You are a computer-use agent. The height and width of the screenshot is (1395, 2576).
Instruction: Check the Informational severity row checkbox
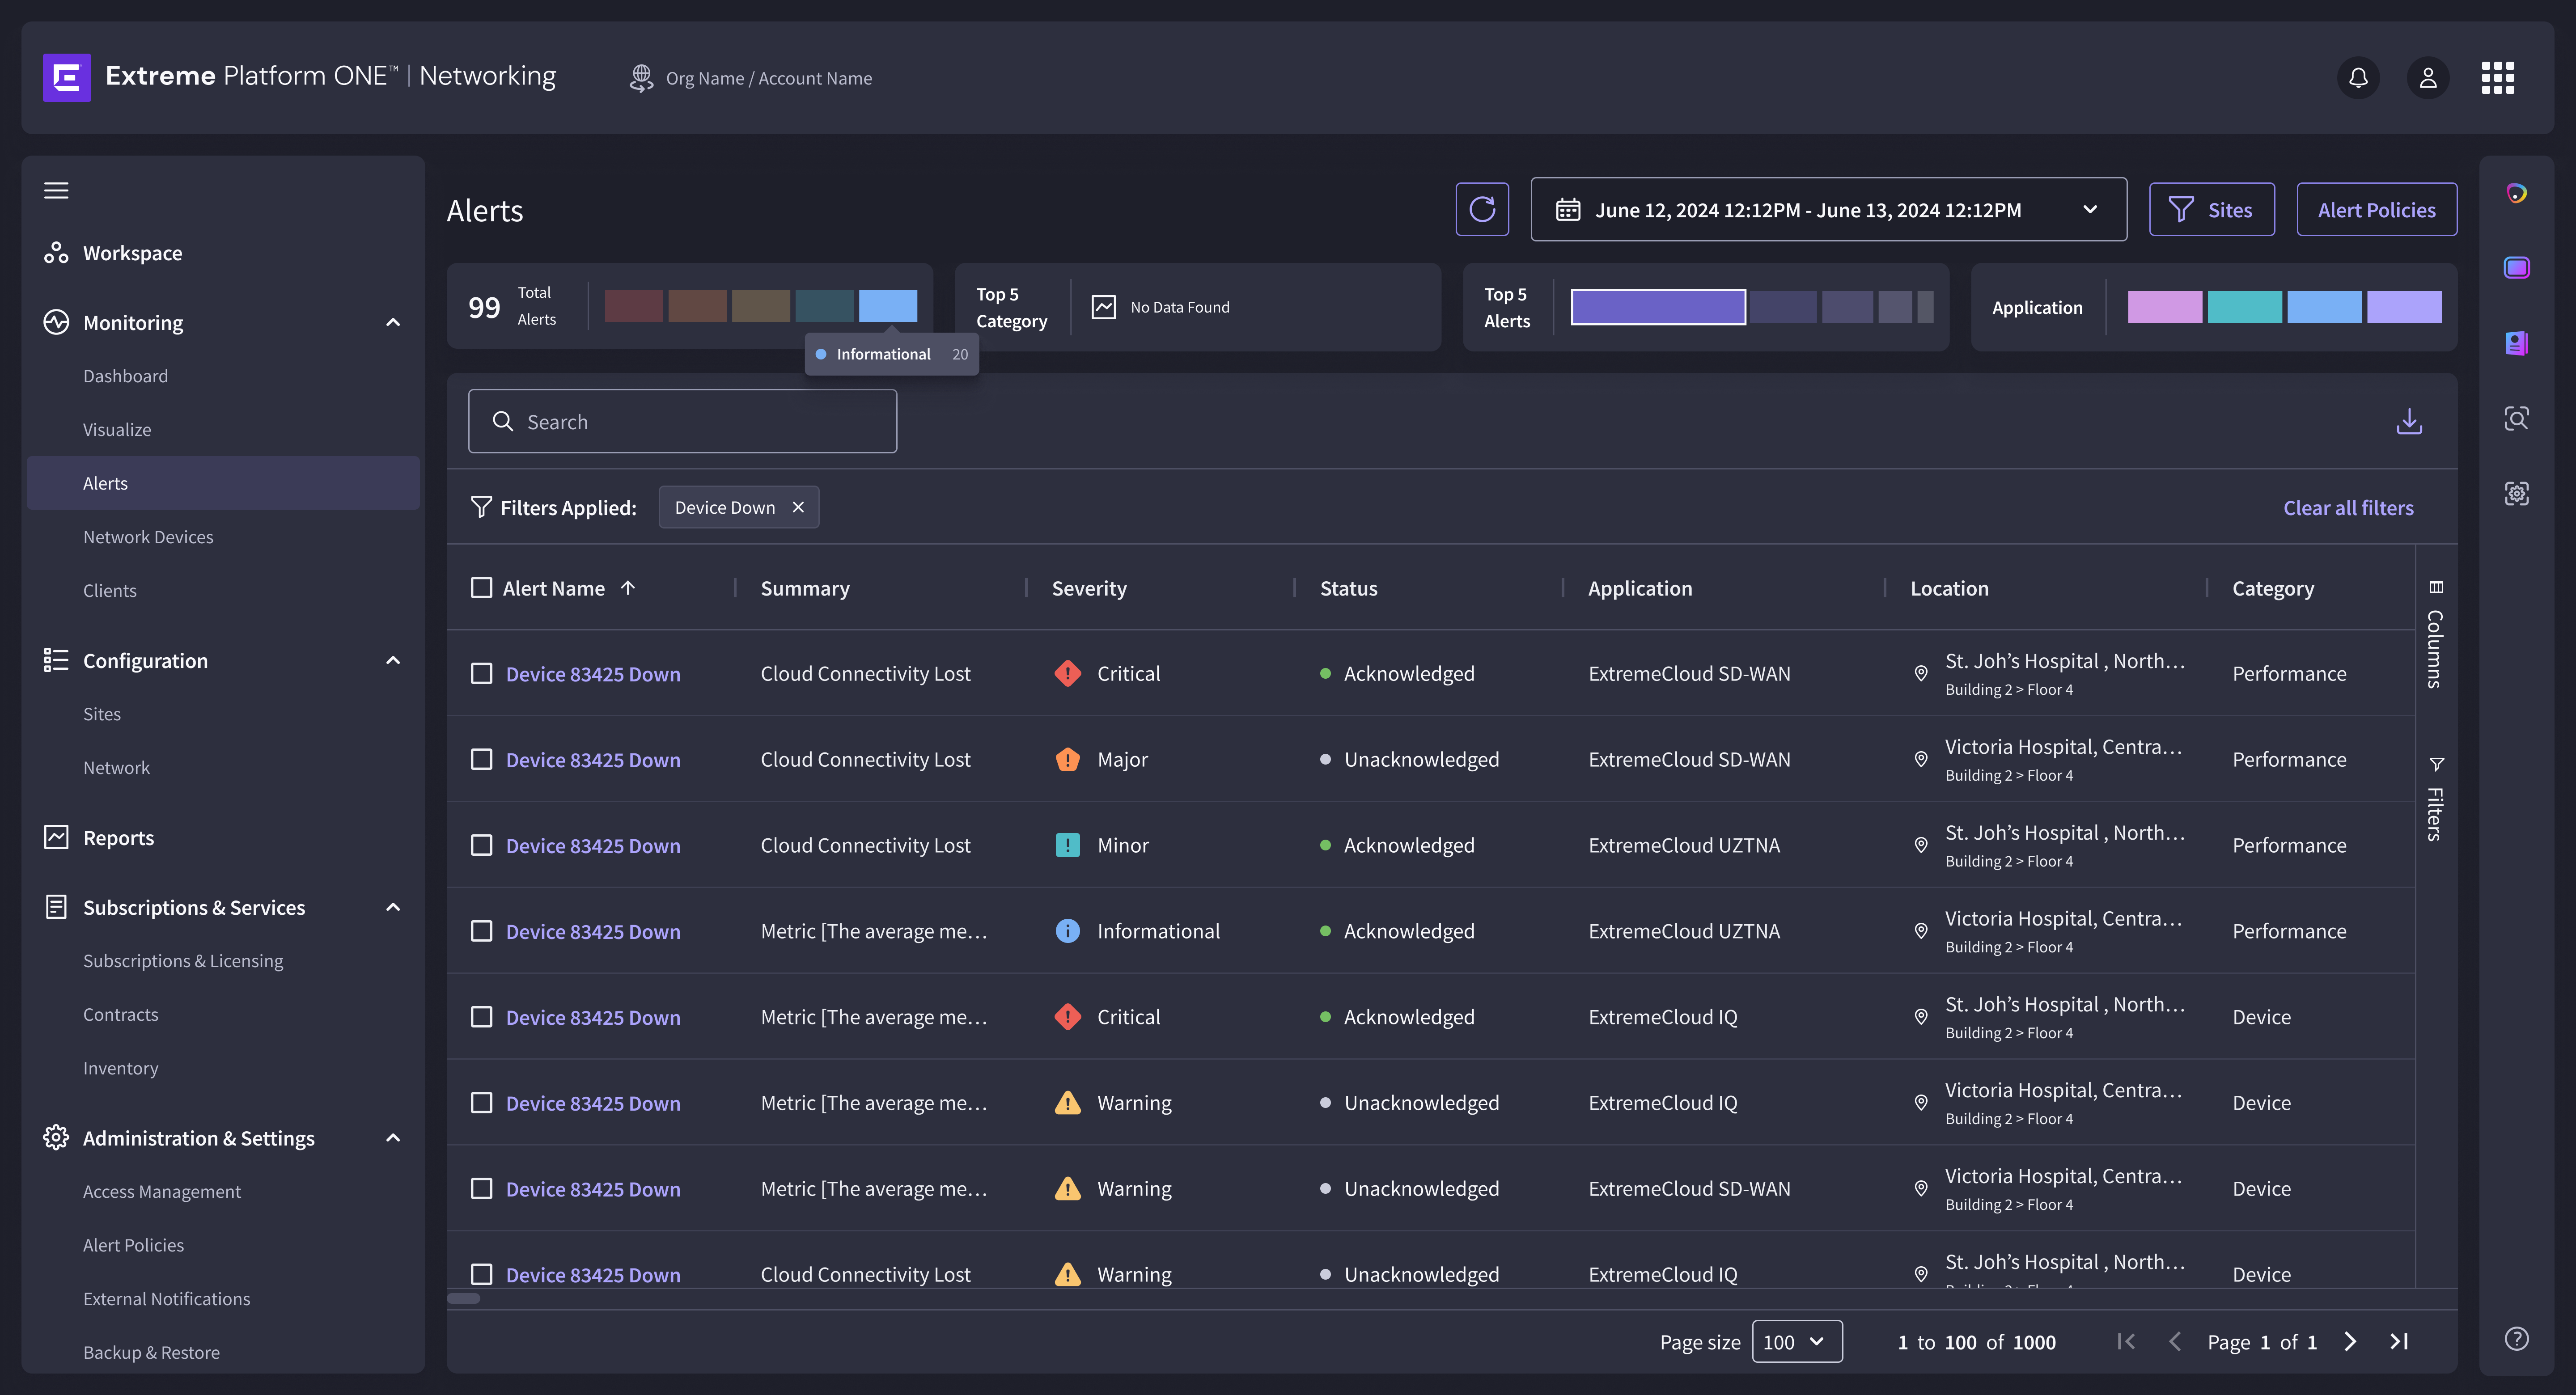[481, 931]
